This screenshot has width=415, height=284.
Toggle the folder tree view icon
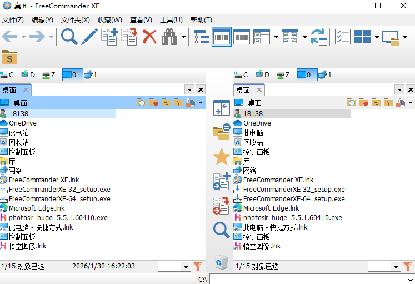pos(202,37)
